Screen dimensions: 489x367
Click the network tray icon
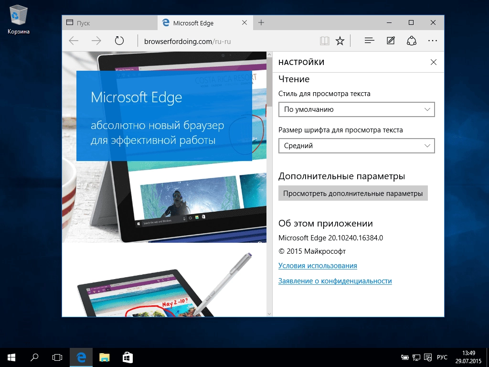tap(416, 357)
